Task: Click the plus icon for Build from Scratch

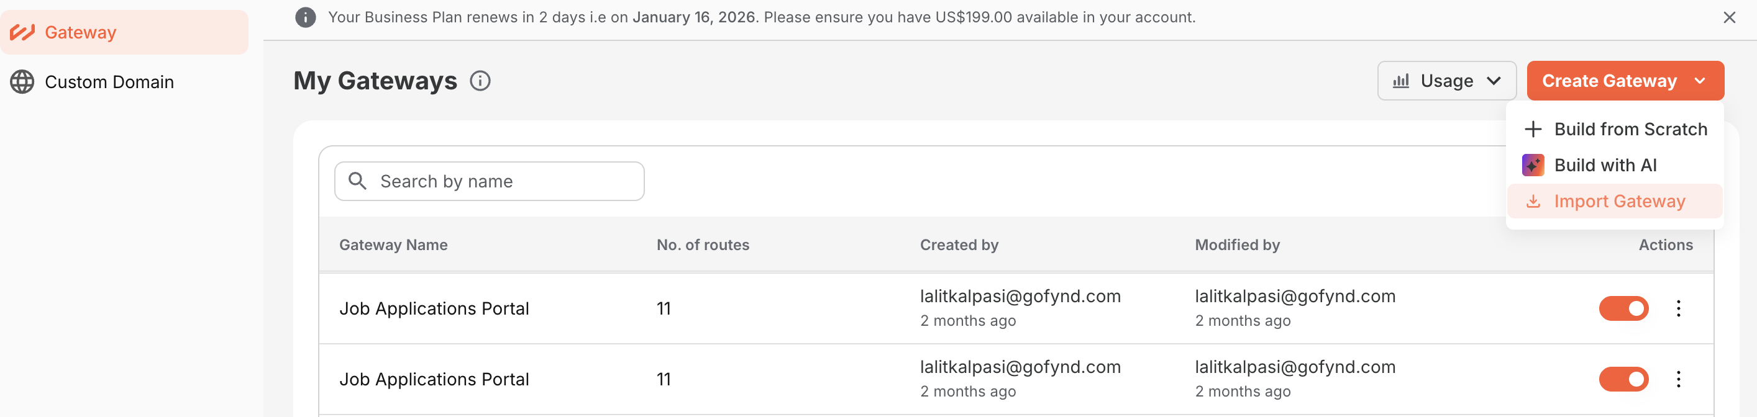Action: [1533, 129]
